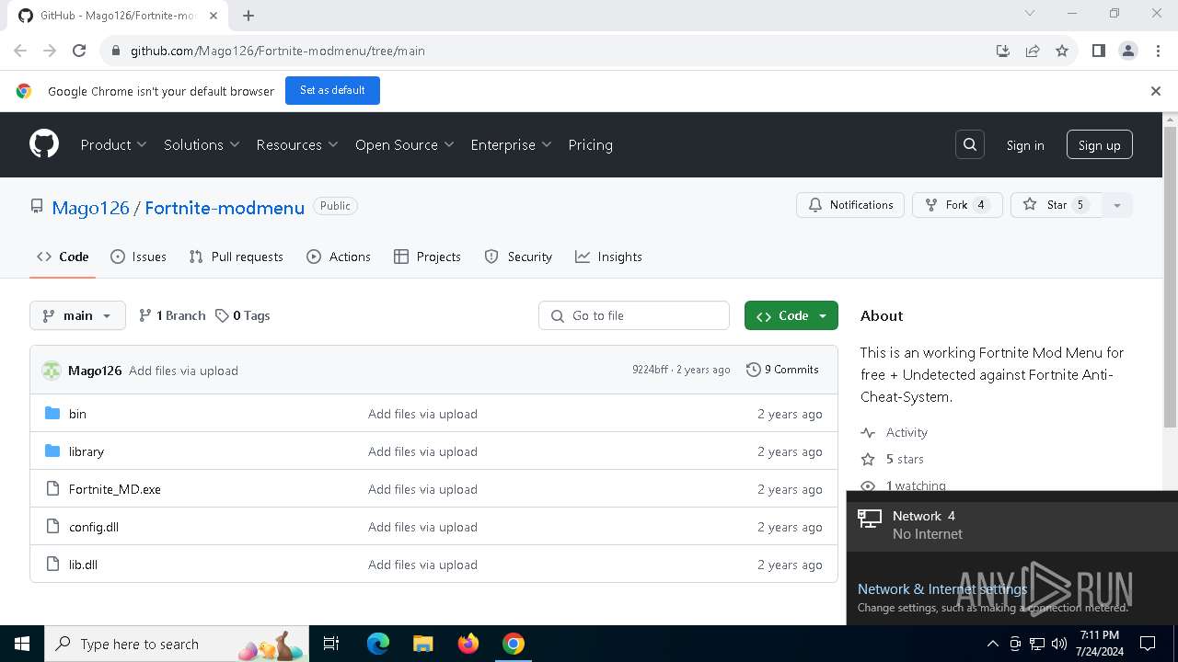Focus the Go to file search field

point(634,315)
